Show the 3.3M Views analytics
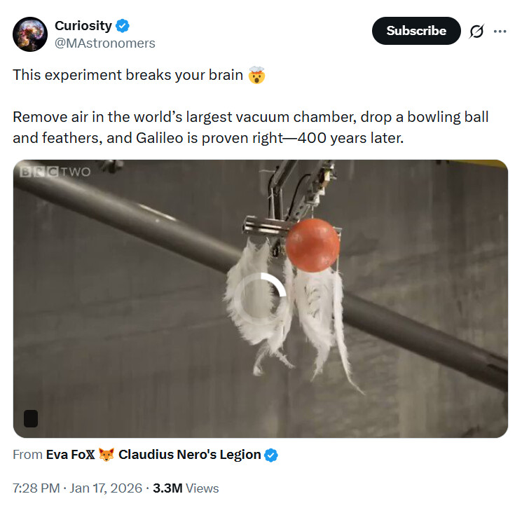Viewport: 522px width, 508px height. [x=186, y=488]
